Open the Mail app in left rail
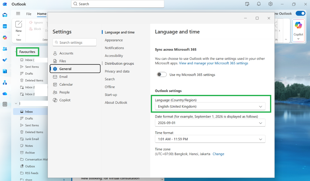The height and width of the screenshot is (181, 310). [5, 15]
